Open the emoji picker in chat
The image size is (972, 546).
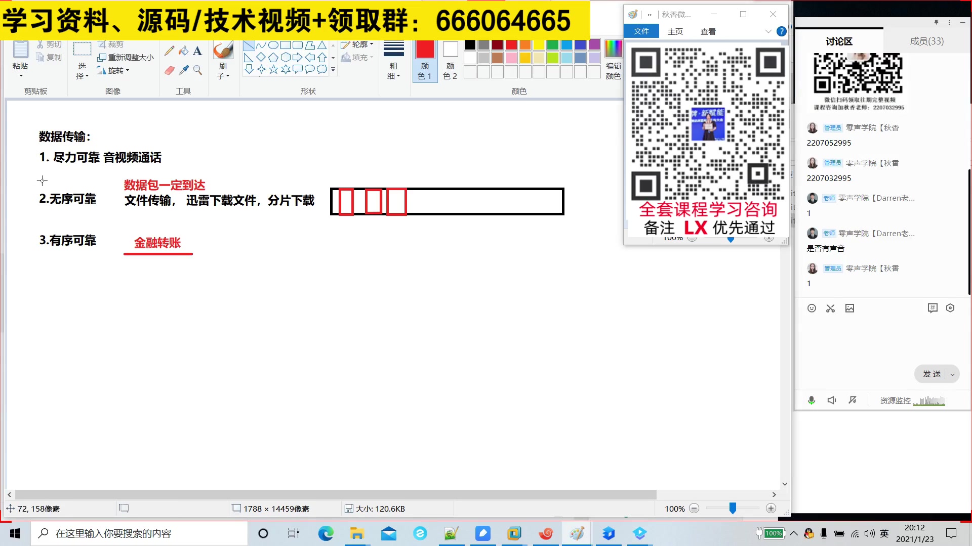point(812,308)
